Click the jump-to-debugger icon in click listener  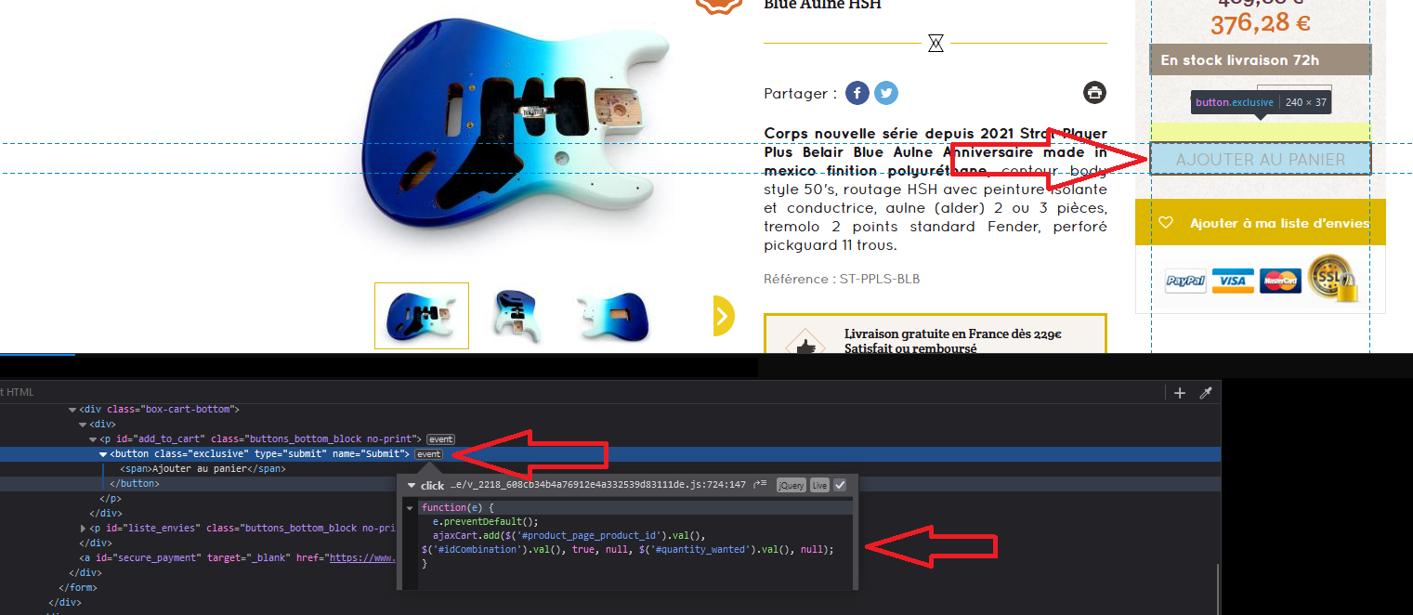tap(760, 485)
